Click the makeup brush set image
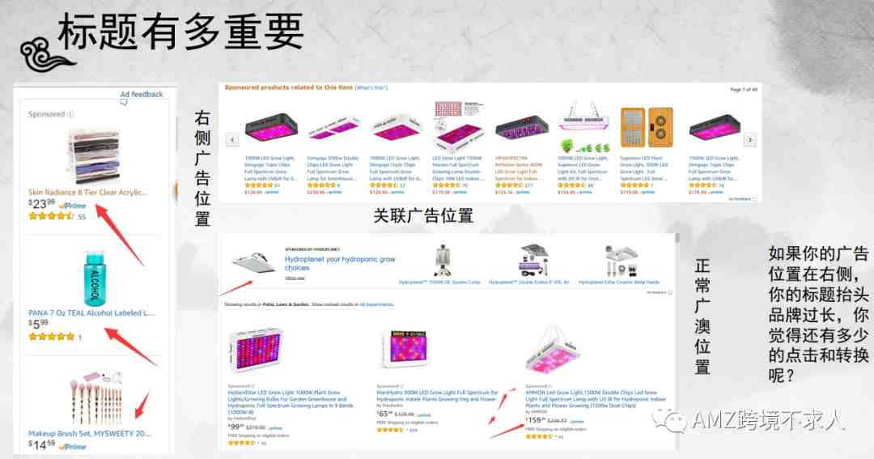 point(95,397)
